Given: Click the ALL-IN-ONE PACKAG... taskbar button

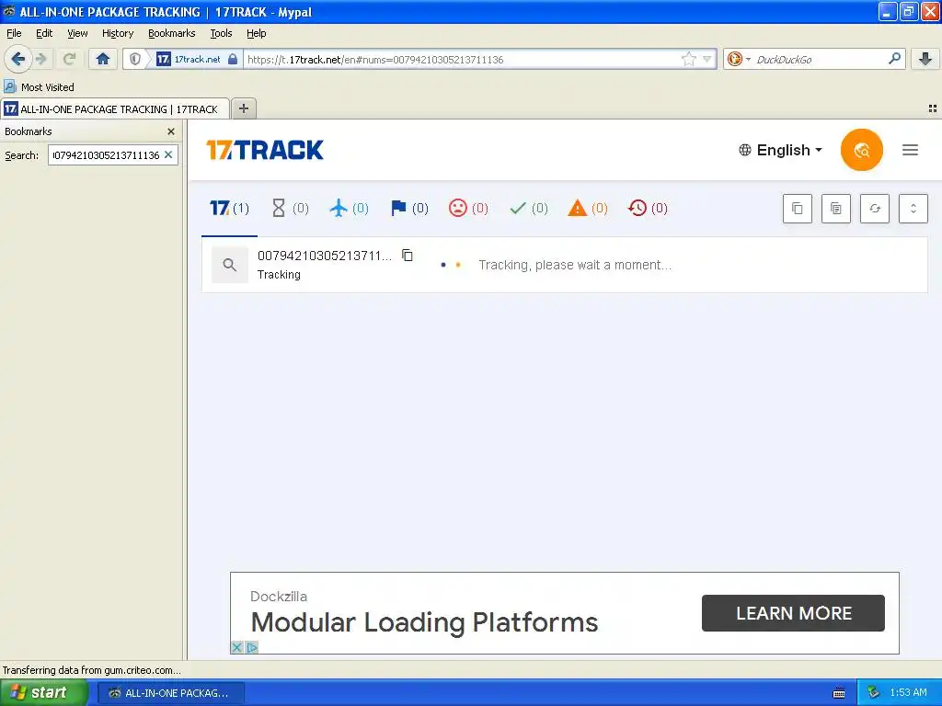Looking at the screenshot, I should tap(171, 693).
